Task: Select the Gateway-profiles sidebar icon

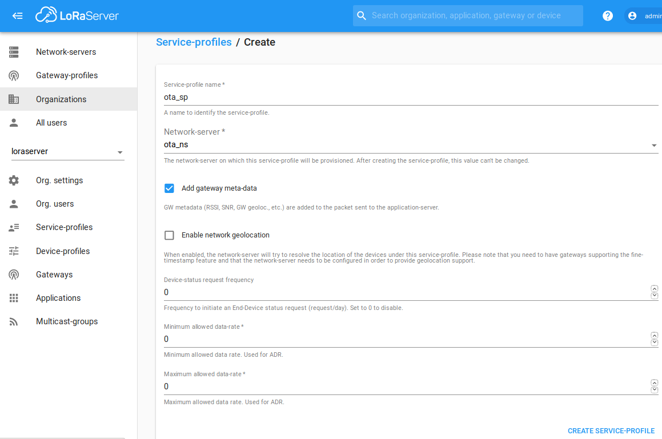Action: tap(14, 75)
